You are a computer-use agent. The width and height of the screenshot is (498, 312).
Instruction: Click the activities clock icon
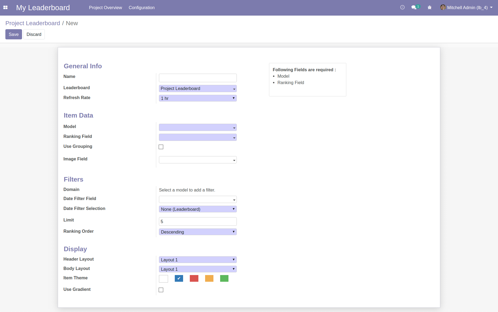pyautogui.click(x=402, y=7)
